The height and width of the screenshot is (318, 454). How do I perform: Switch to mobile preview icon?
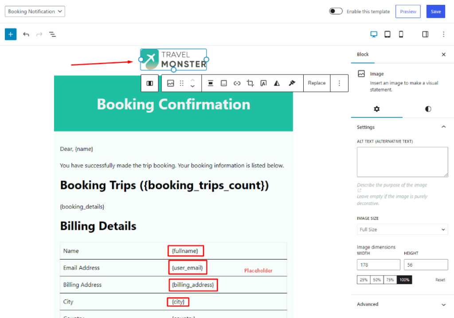click(x=400, y=34)
